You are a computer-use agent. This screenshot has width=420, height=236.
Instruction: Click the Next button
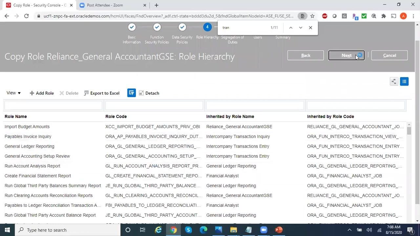346,55
